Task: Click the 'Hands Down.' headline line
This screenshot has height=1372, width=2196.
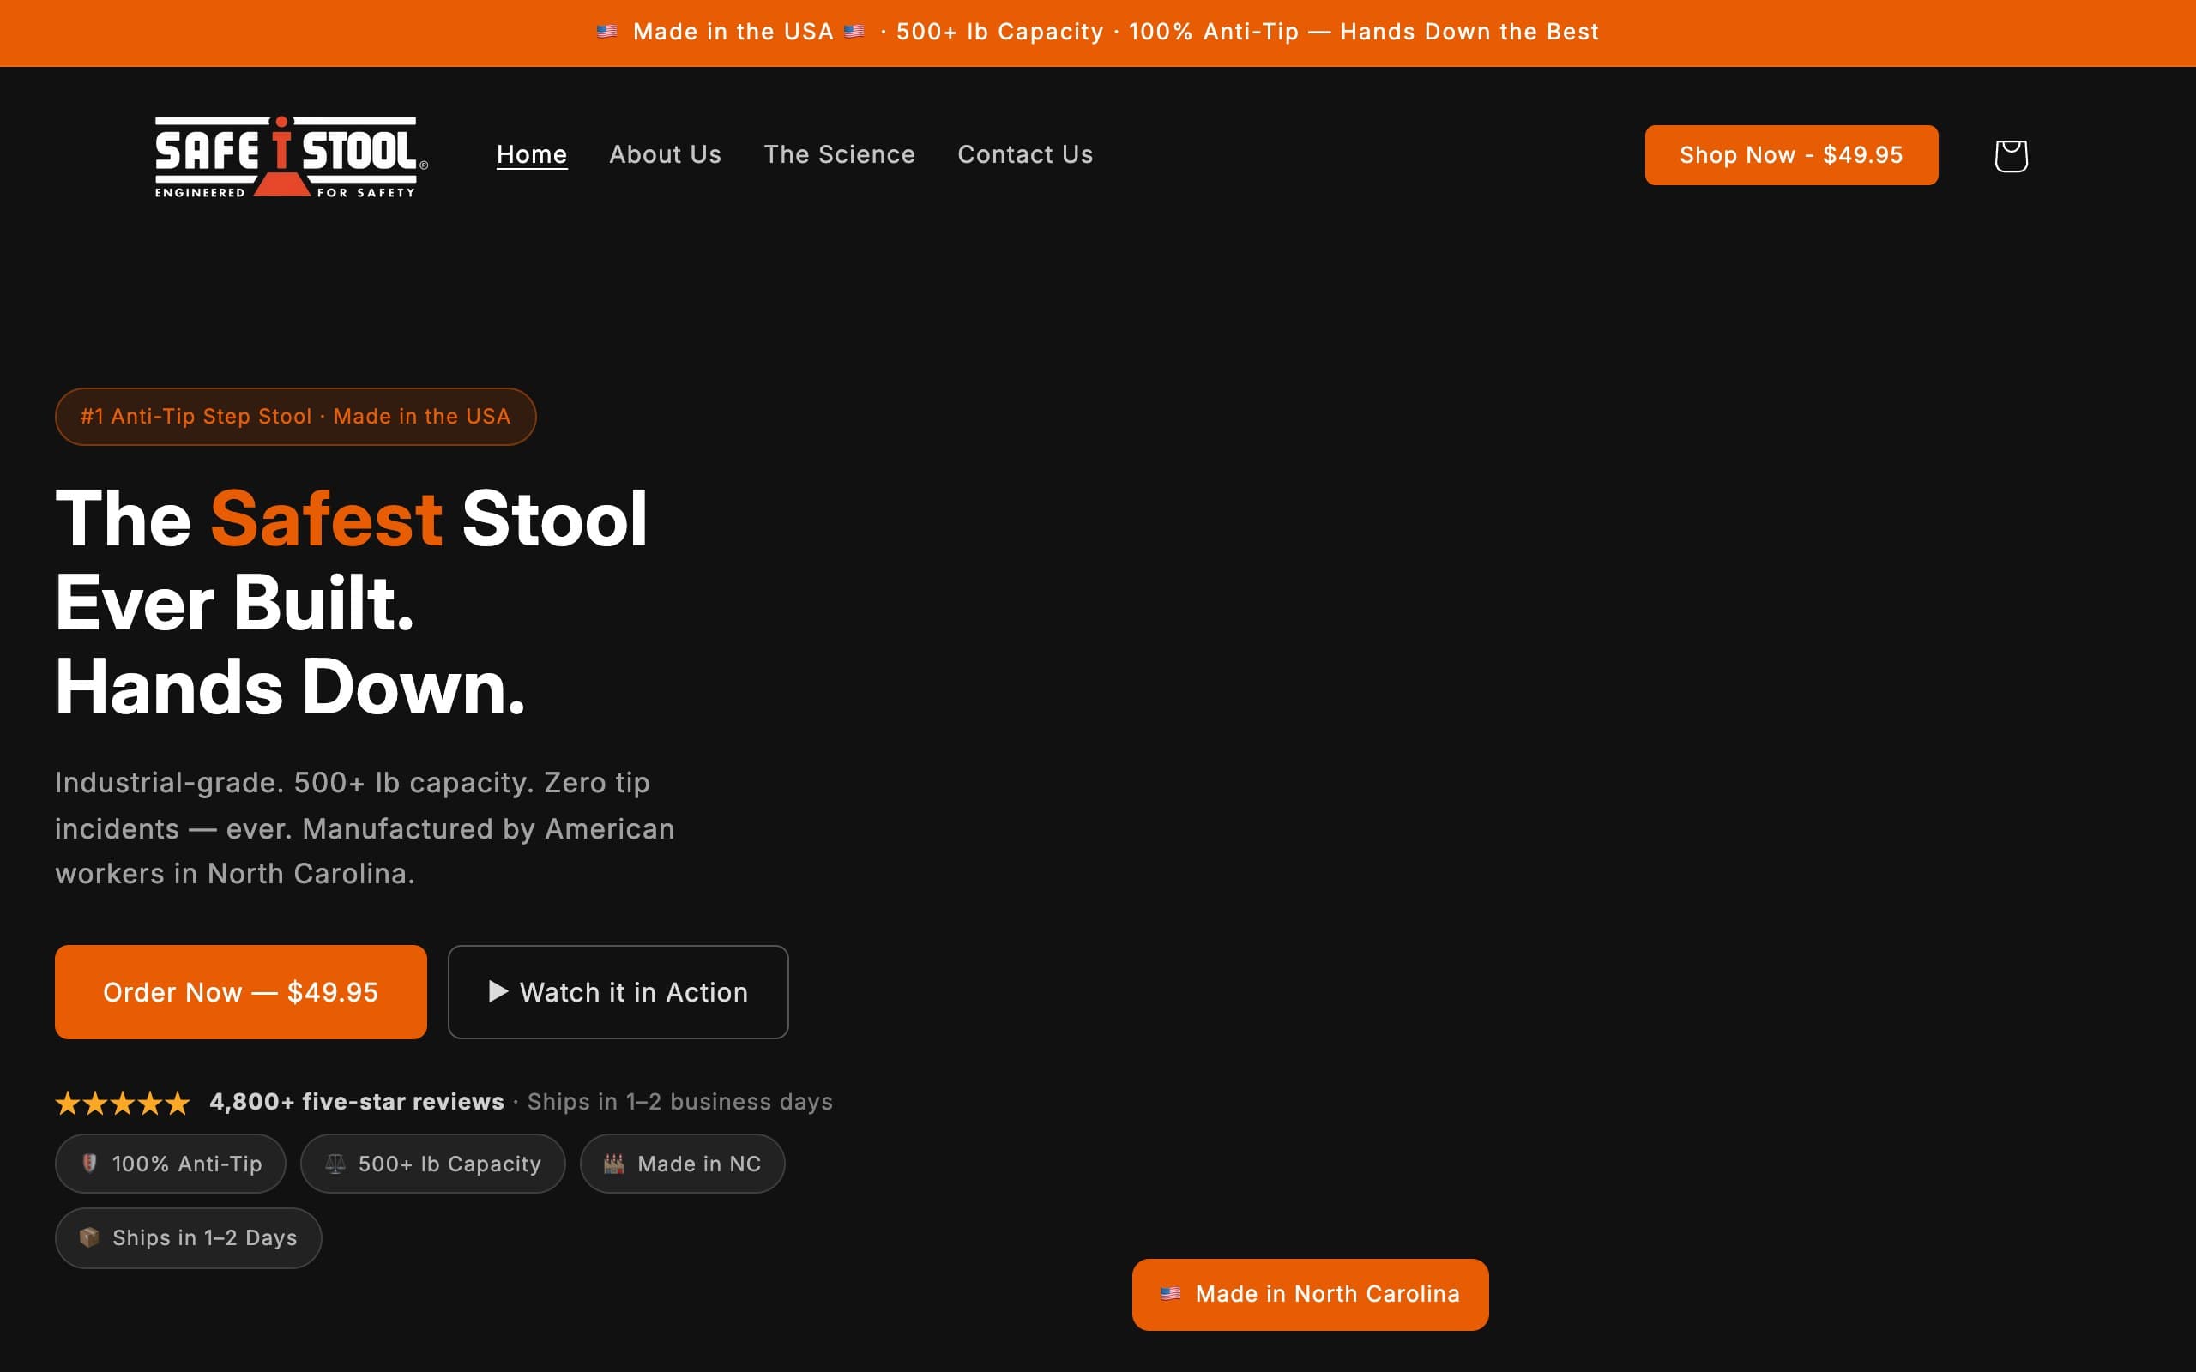Action: (291, 687)
